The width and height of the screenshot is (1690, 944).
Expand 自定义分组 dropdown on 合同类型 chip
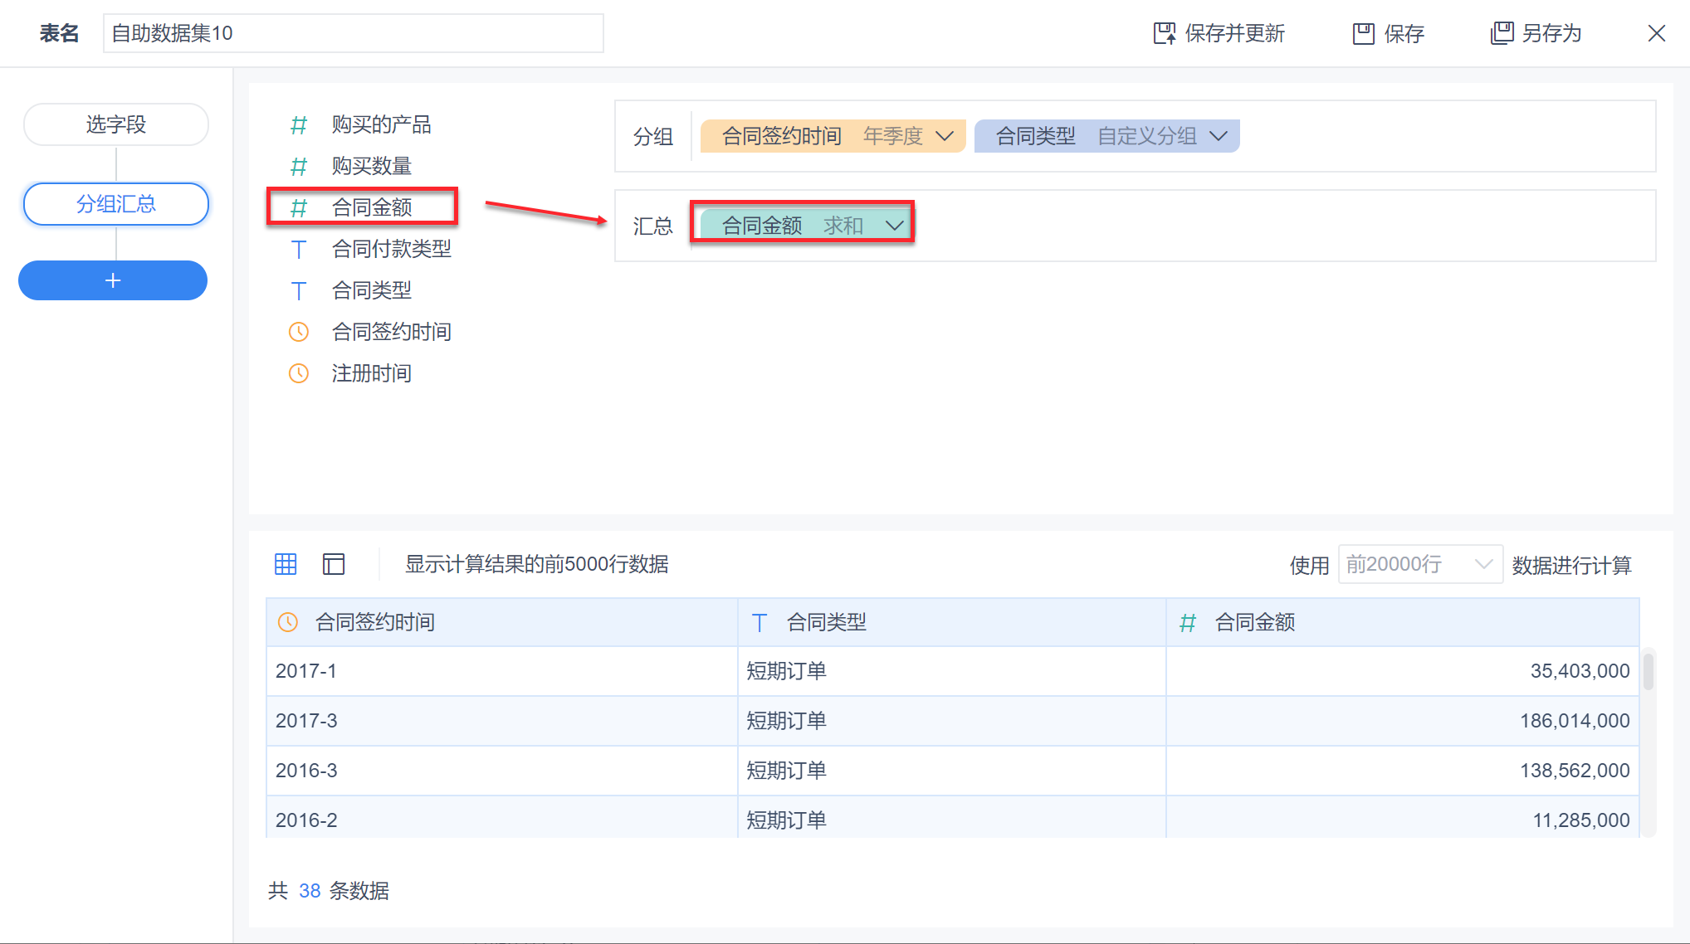[x=1218, y=136]
